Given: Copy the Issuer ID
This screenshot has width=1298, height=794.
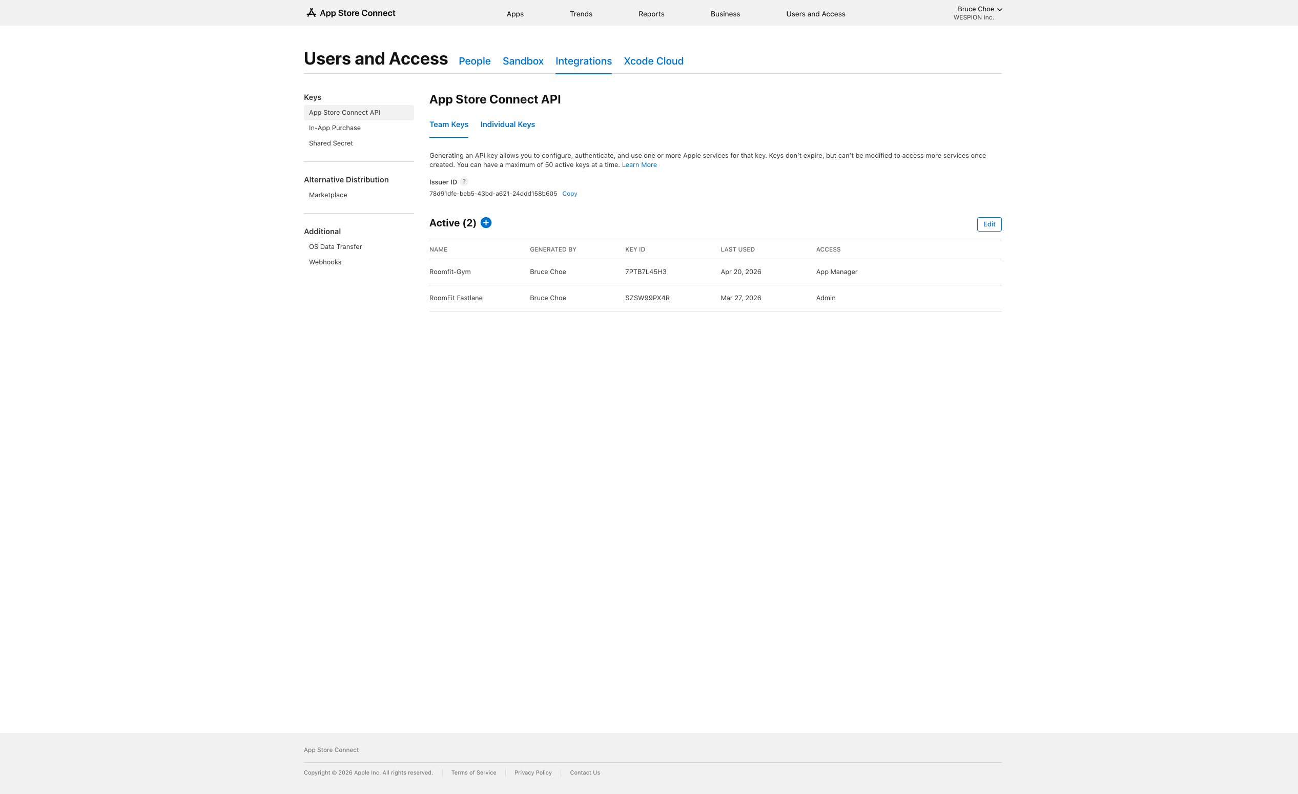Looking at the screenshot, I should (569, 194).
